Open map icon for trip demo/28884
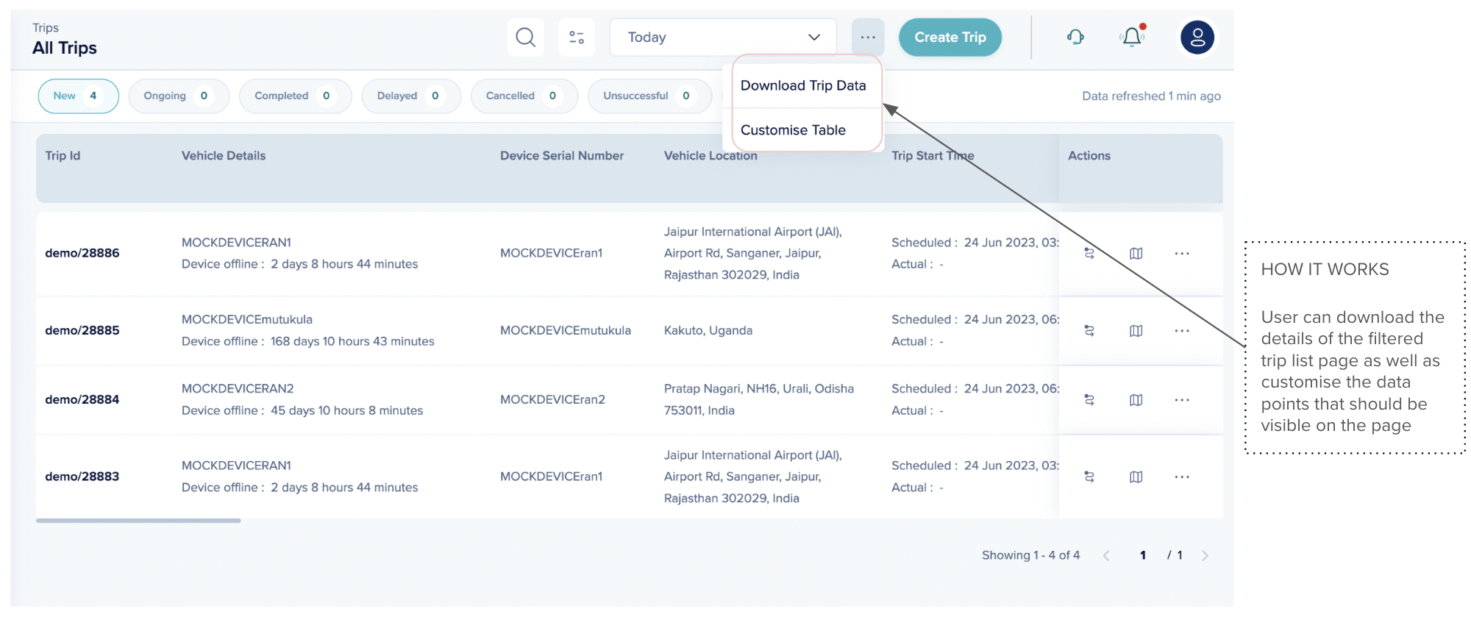The width and height of the screenshot is (1471, 631). pos(1136,400)
